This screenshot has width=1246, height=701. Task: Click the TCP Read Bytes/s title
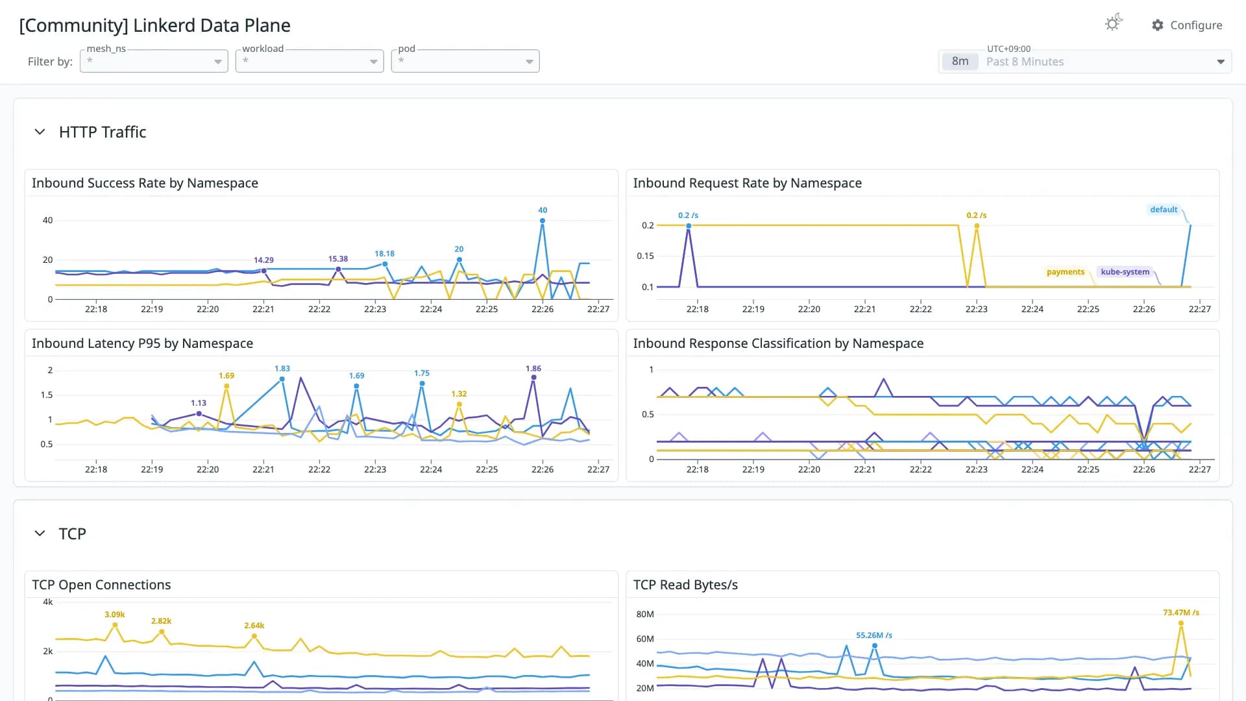tap(685, 585)
